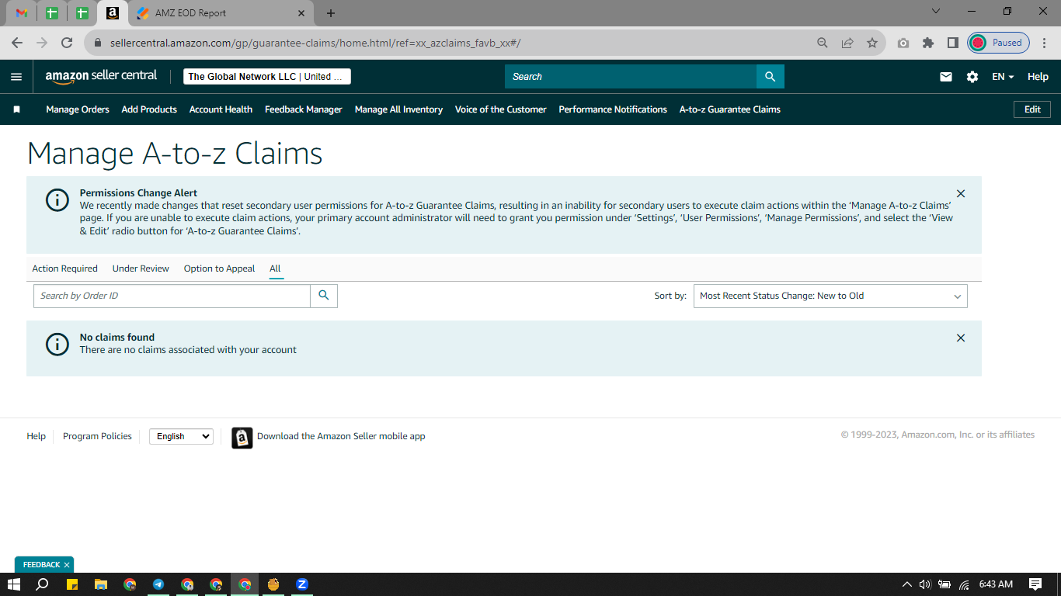1061x596 pixels.
Task: Expand the Sort by dropdown
Action: tap(830, 296)
